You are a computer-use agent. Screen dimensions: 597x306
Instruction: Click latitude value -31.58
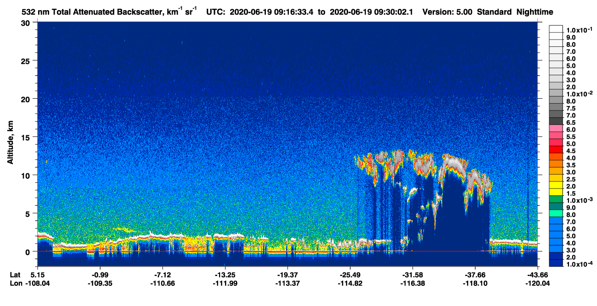point(412,275)
